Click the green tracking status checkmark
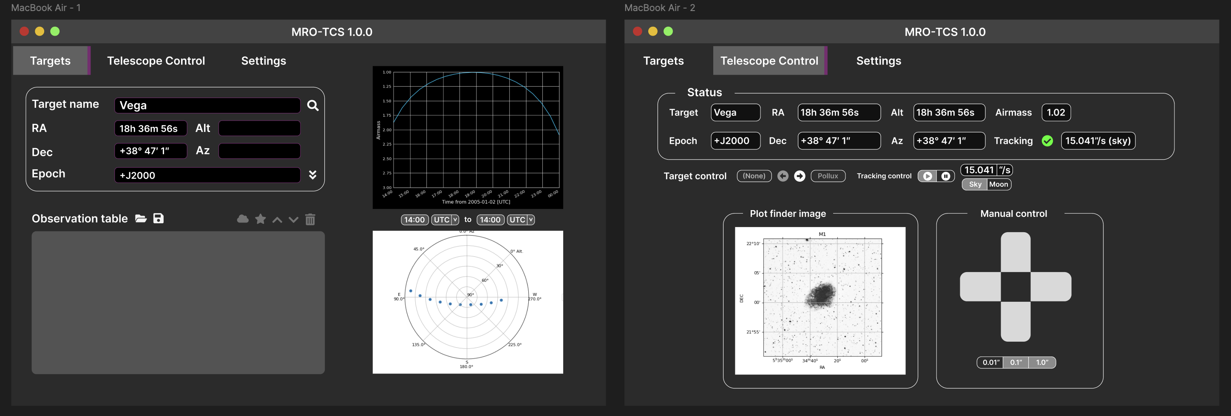The width and height of the screenshot is (1231, 416). pos(1047,141)
